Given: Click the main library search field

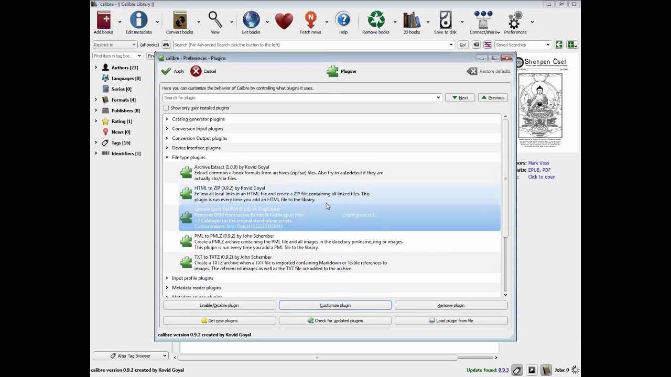Looking at the screenshot, I should (312, 45).
